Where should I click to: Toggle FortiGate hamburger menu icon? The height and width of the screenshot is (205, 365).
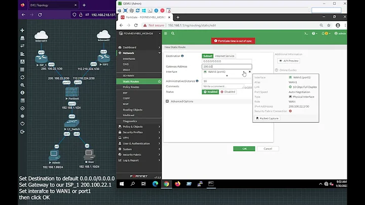(x=165, y=33)
